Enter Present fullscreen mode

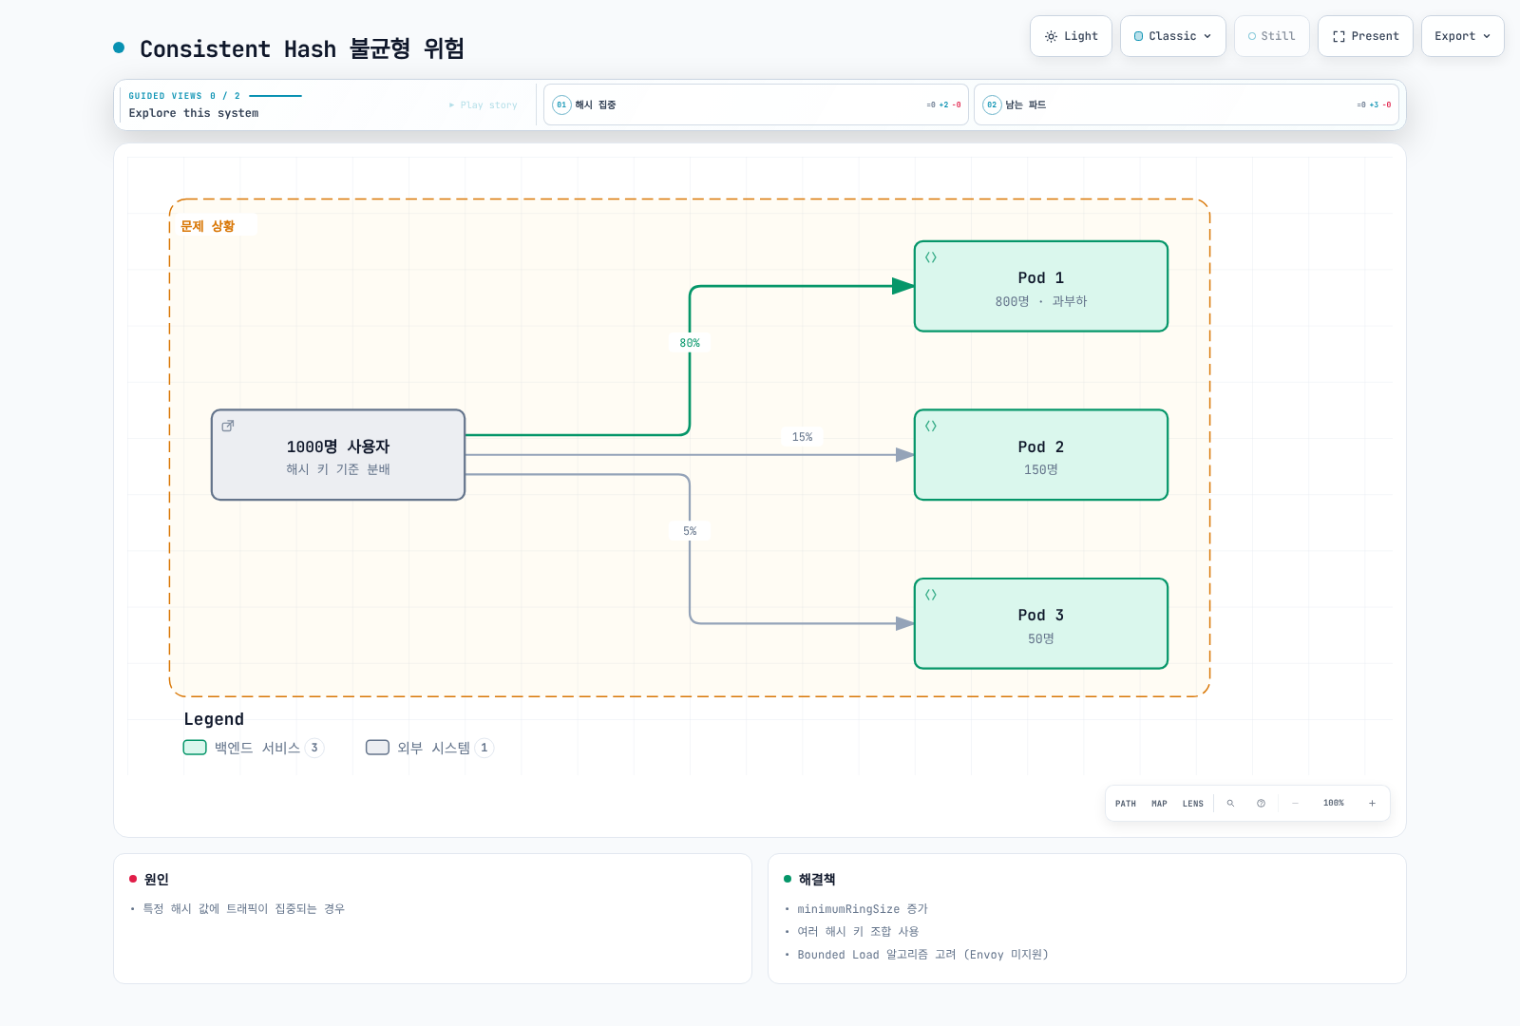click(x=1365, y=36)
